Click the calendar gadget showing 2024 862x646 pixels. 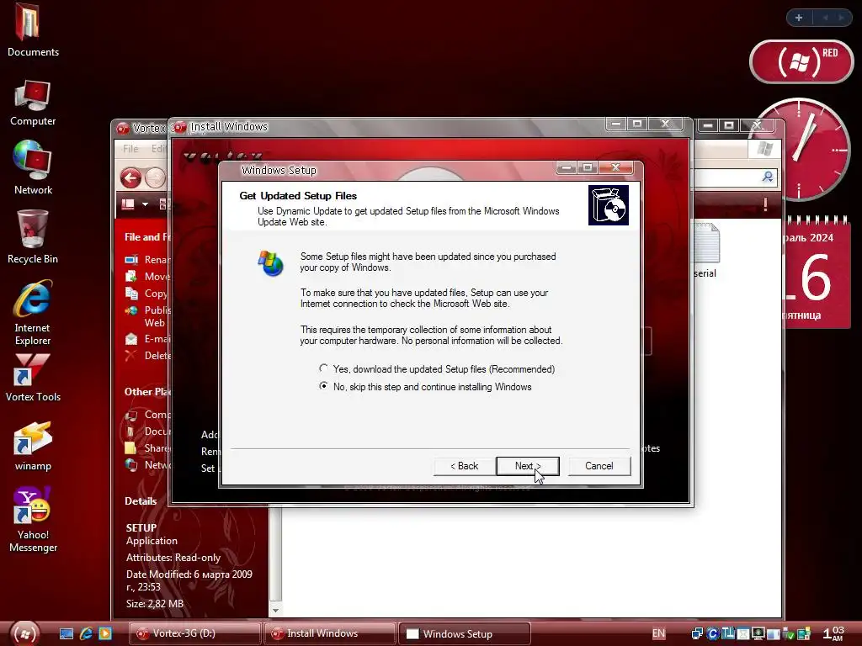point(816,272)
